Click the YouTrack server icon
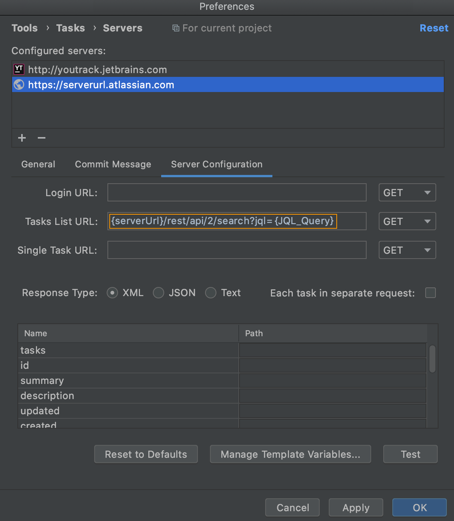This screenshot has height=521, width=454. pyautogui.click(x=19, y=69)
